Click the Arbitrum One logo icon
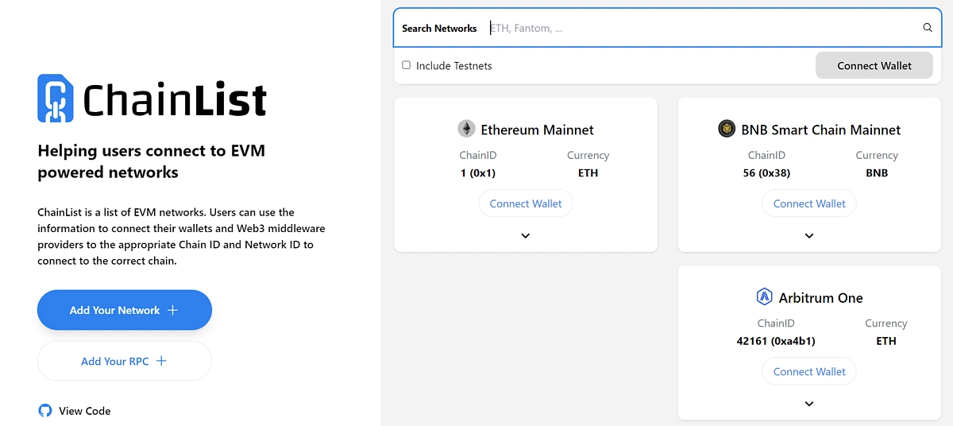 765,297
